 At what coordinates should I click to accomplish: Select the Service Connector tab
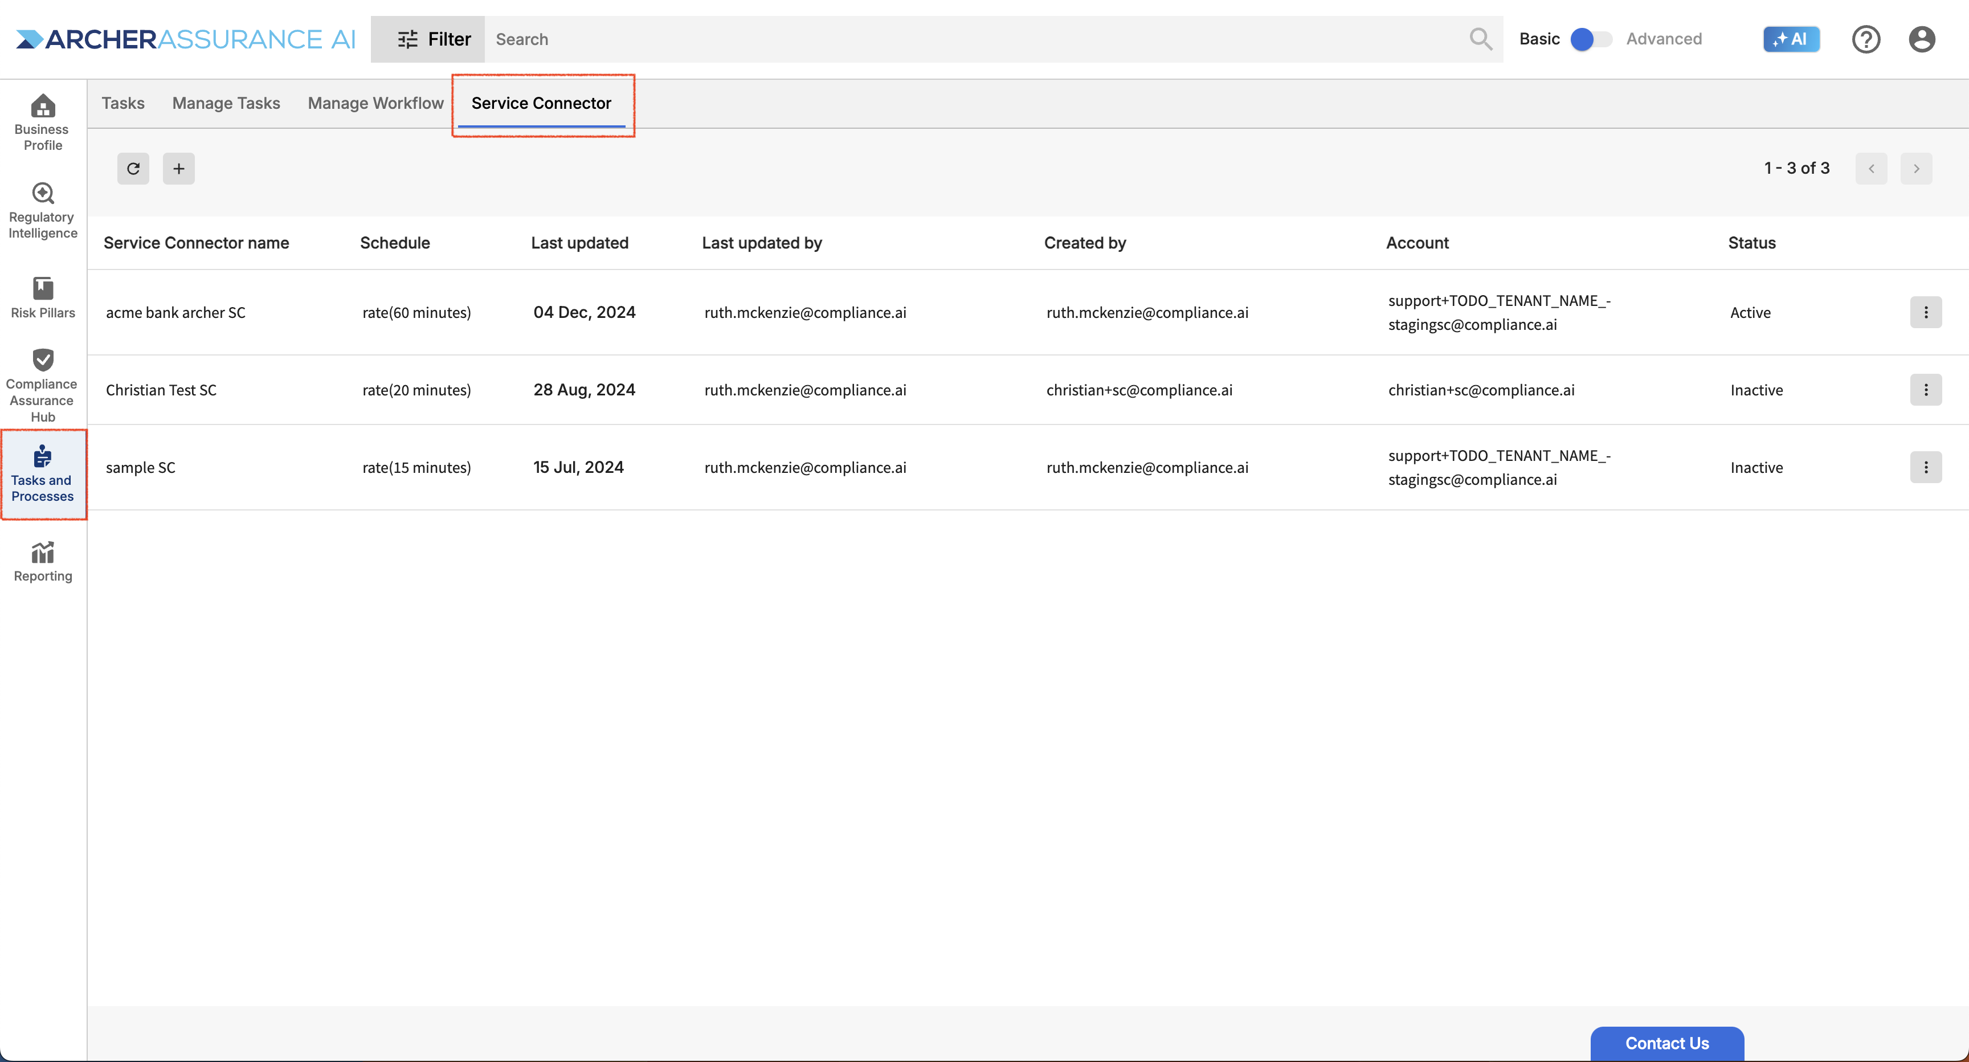pos(541,103)
